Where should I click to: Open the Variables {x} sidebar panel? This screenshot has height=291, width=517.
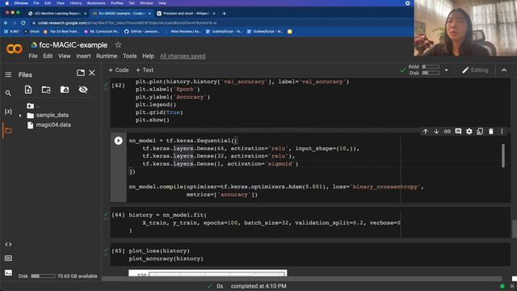(x=8, y=112)
